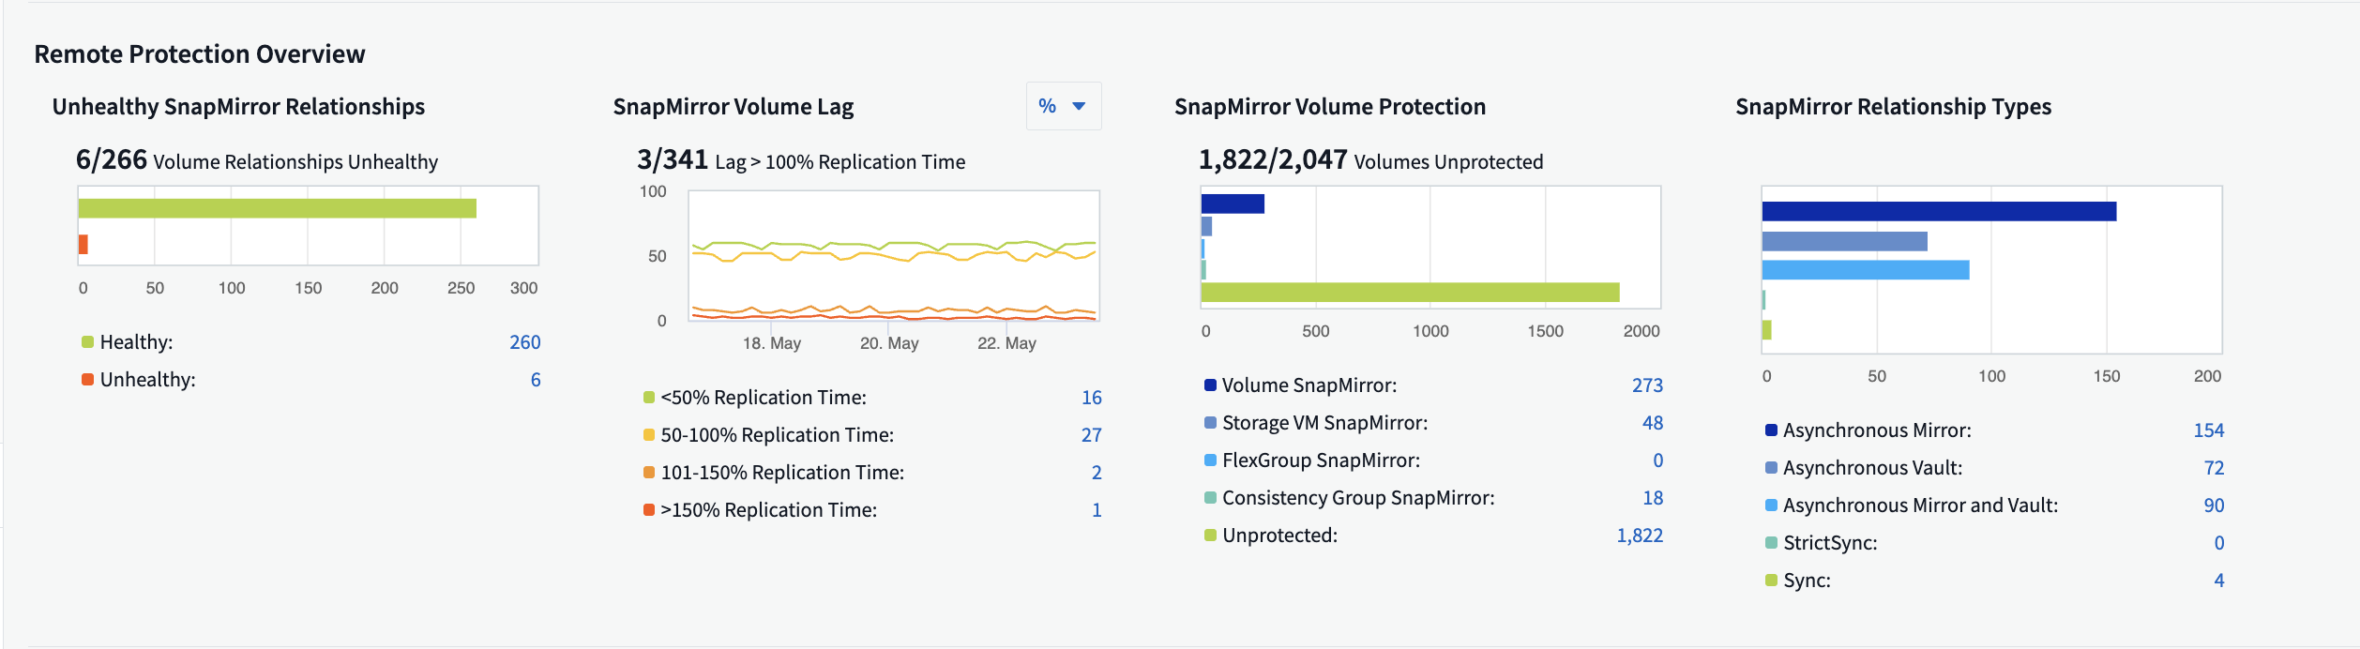Open the Asynchronous Mirror and Vault count 90
The width and height of the screenshot is (2360, 649).
pyautogui.click(x=2213, y=506)
